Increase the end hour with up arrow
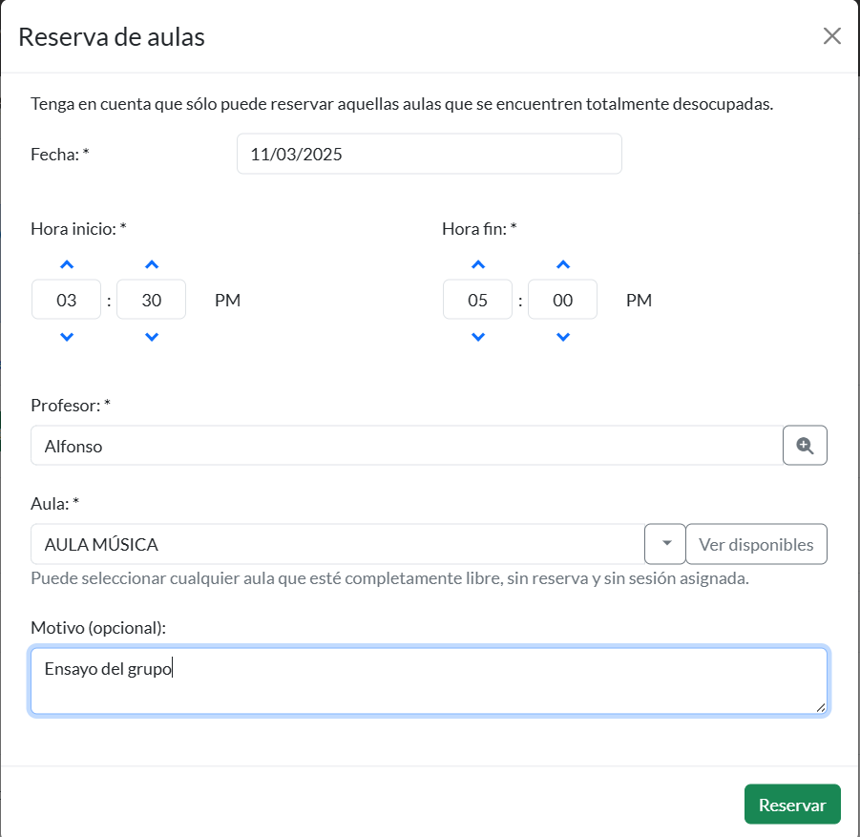Image resolution: width=860 pixels, height=837 pixels. click(x=477, y=265)
